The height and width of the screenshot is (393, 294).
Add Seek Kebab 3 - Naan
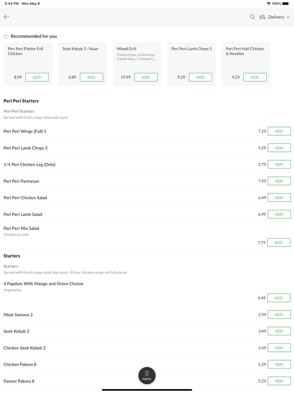pos(91,77)
